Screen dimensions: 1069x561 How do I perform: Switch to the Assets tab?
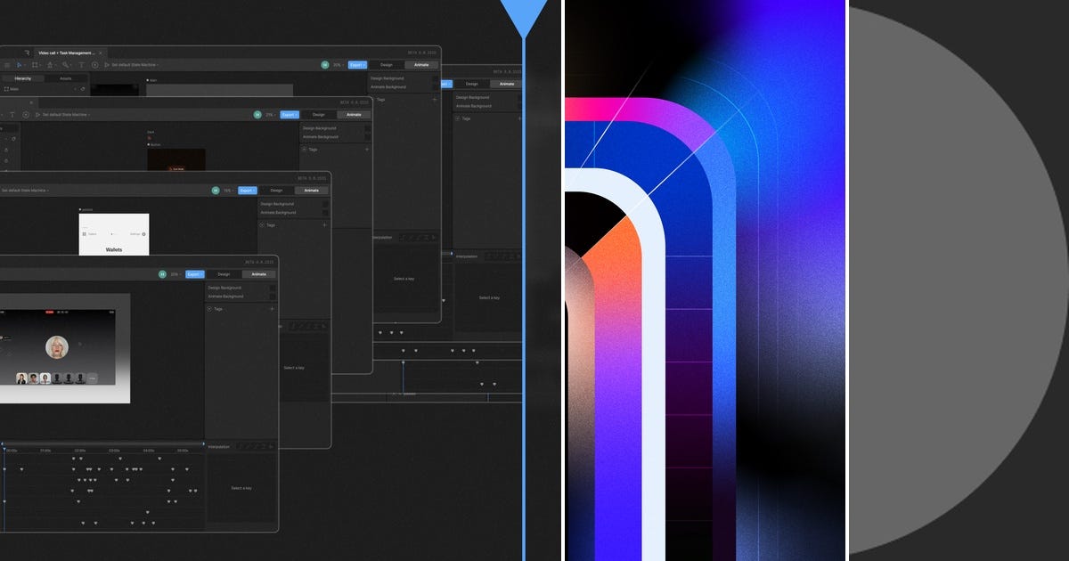click(x=65, y=78)
